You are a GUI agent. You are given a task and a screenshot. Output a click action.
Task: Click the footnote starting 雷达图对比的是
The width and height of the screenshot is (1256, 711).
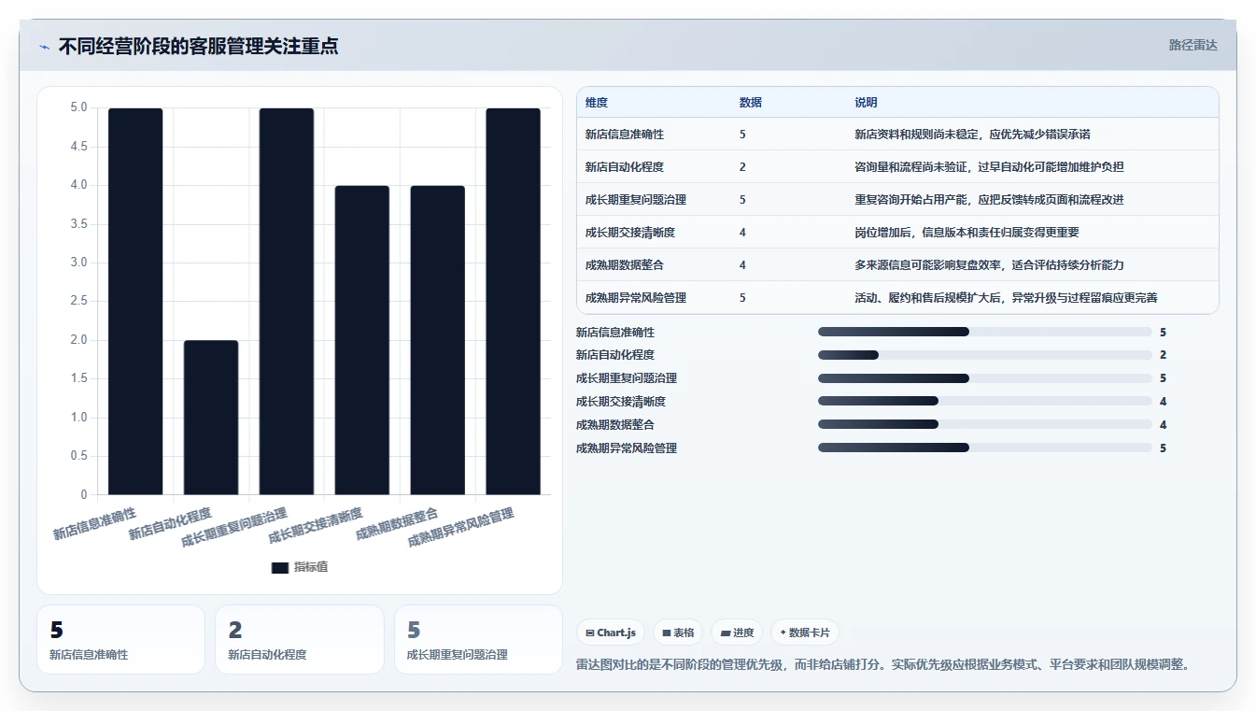point(883,665)
